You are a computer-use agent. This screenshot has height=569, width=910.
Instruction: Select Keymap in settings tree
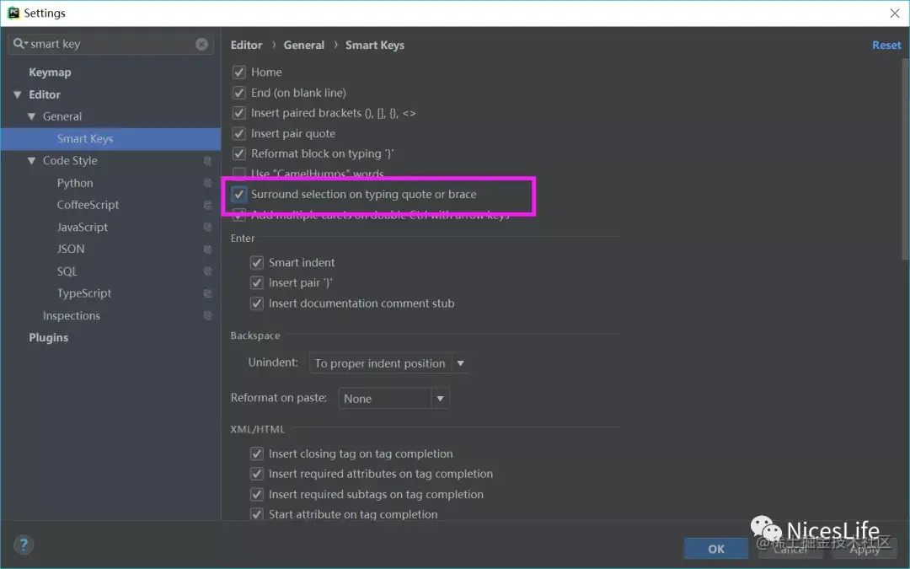click(x=50, y=72)
